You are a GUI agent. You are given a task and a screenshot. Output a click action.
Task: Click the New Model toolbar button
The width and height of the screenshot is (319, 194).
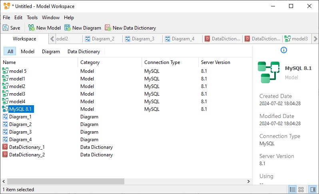click(x=44, y=28)
